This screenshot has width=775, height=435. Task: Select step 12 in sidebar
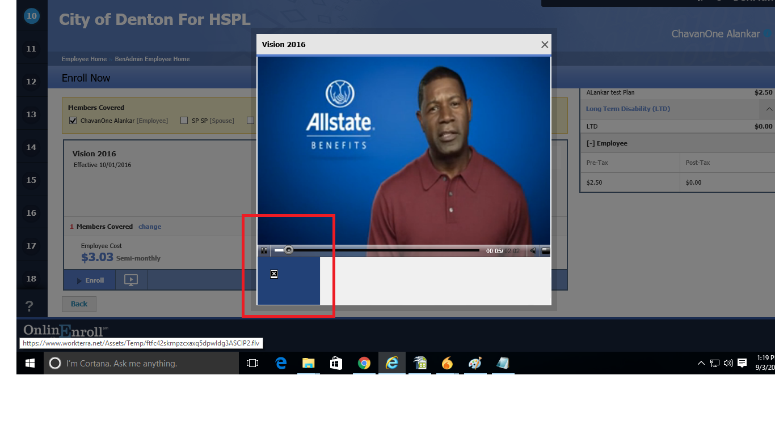(x=31, y=82)
